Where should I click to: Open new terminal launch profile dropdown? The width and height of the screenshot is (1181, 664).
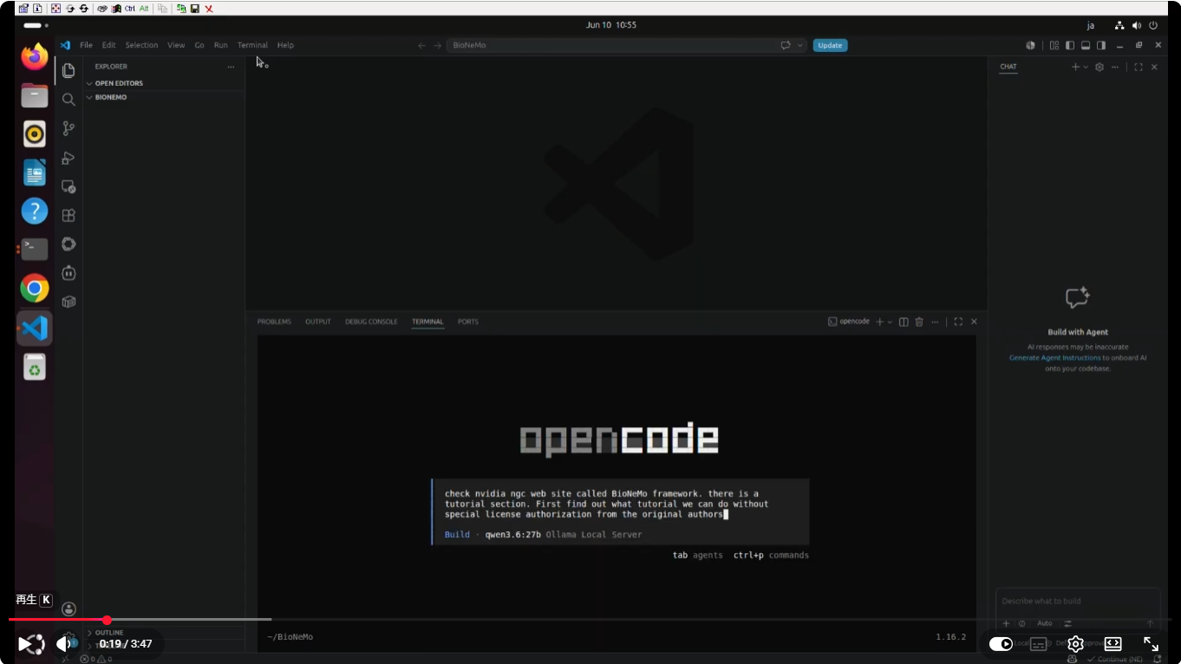(x=890, y=322)
